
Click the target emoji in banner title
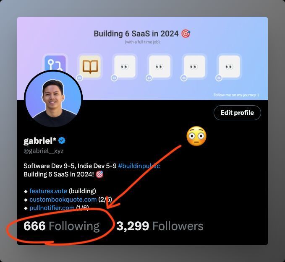pyautogui.click(x=186, y=34)
